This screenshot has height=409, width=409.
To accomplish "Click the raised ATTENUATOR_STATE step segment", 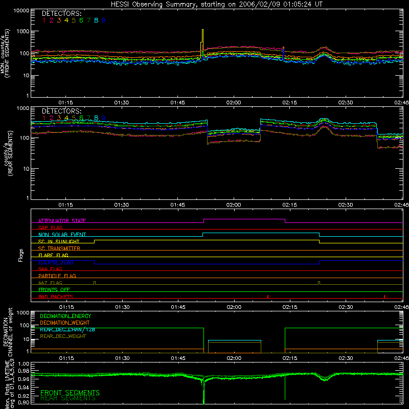I will (x=244, y=219).
